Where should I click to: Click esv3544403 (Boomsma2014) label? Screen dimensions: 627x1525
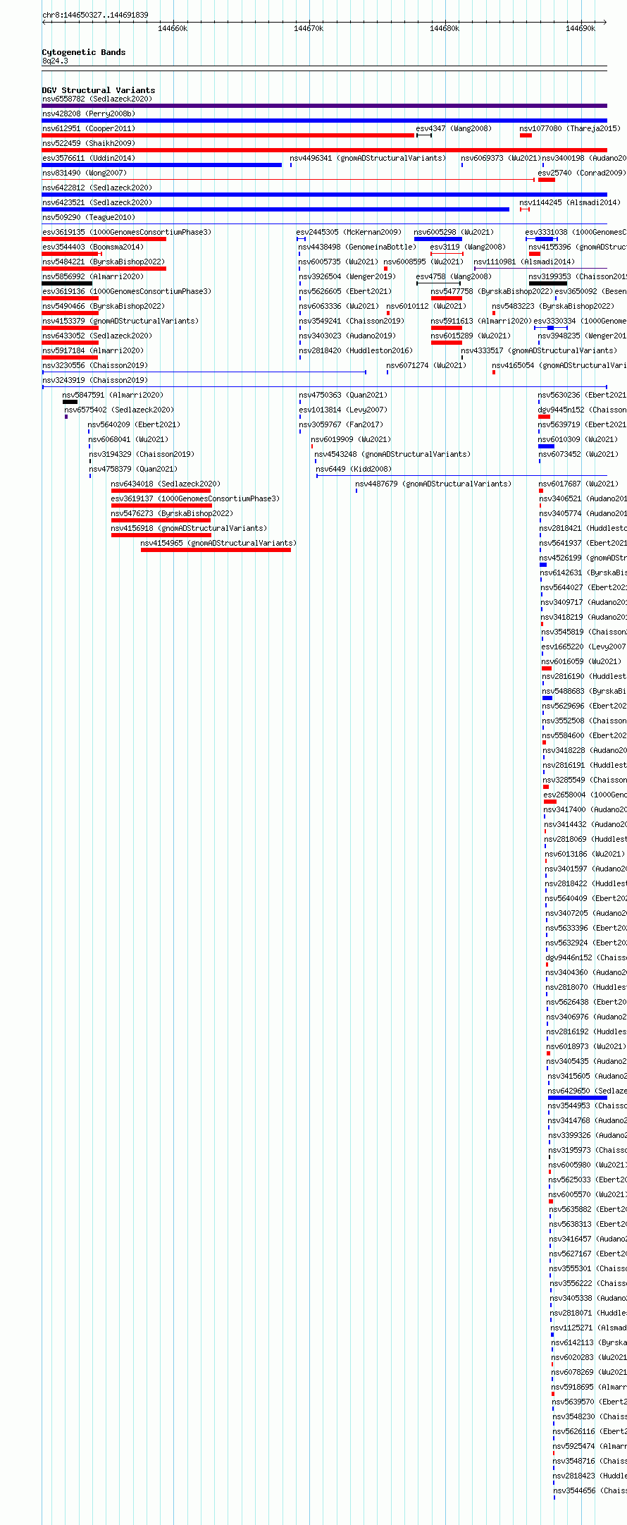coord(93,247)
